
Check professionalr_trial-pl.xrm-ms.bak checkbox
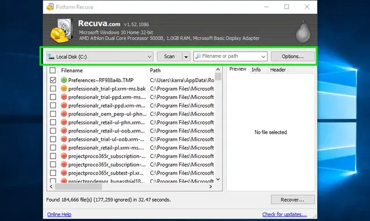53,89
